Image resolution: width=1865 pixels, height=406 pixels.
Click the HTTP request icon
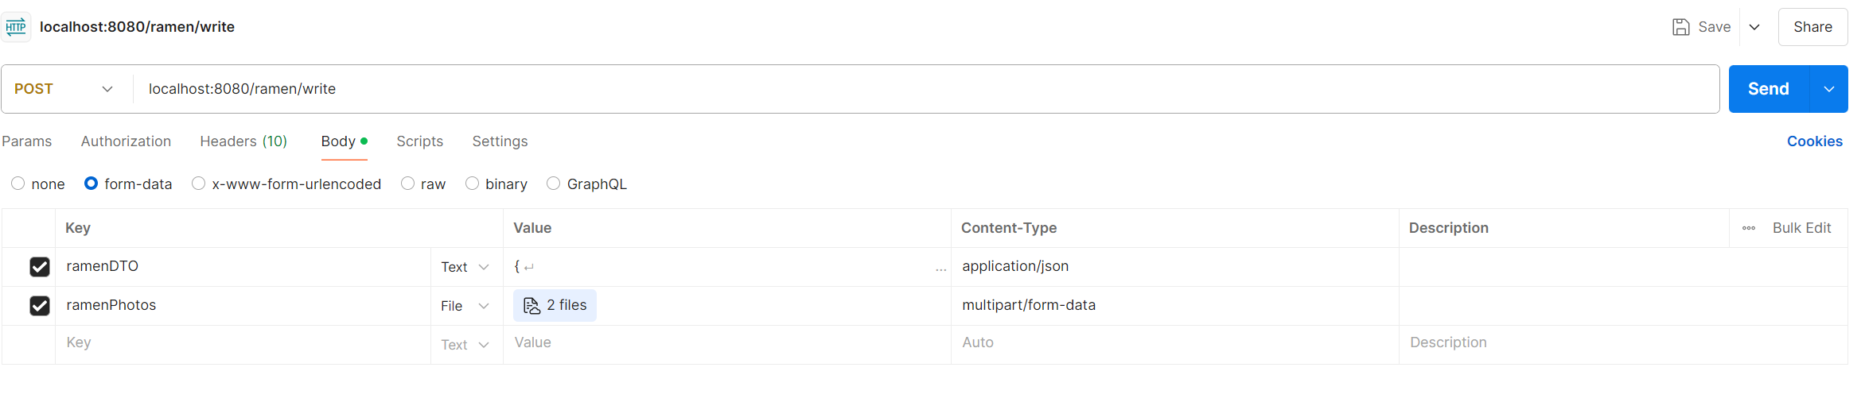coord(16,27)
